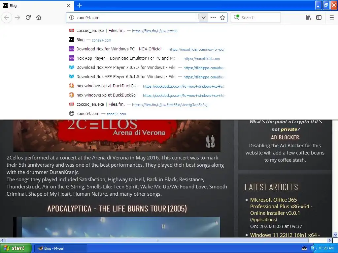
Task: Choose first coccoc_en.exe Files.fm suggestion
Action: tap(147, 31)
